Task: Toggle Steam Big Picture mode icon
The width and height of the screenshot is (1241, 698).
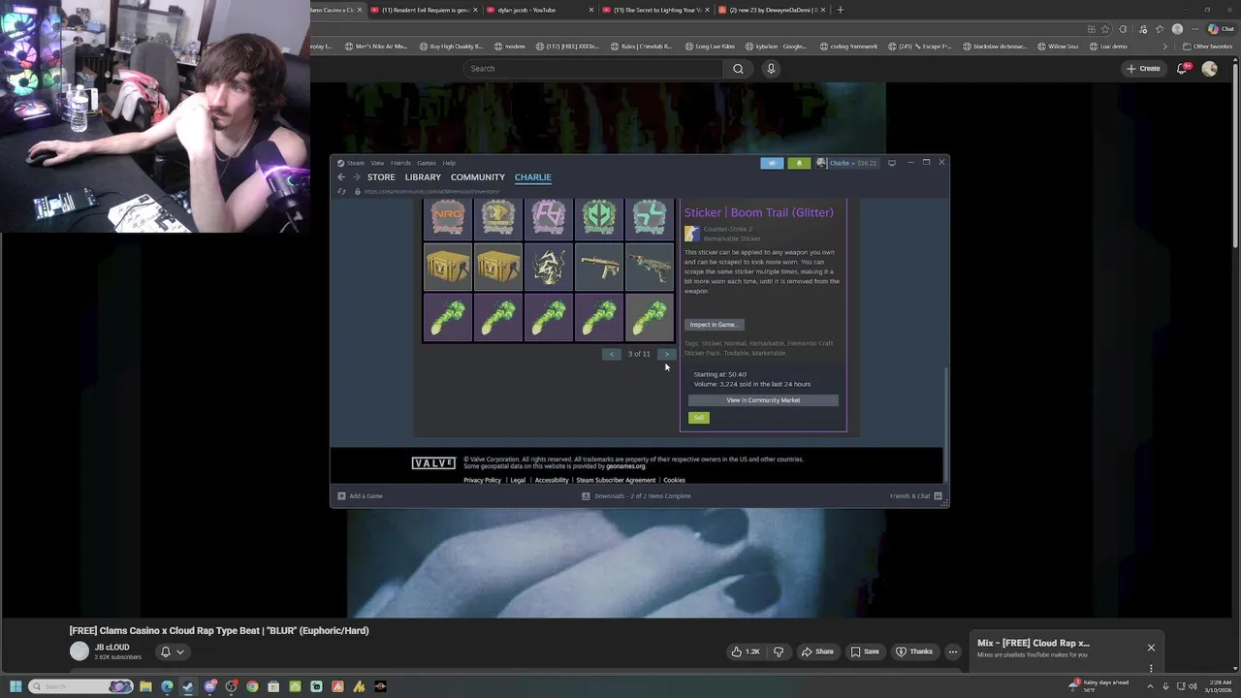Action: pyautogui.click(x=892, y=163)
